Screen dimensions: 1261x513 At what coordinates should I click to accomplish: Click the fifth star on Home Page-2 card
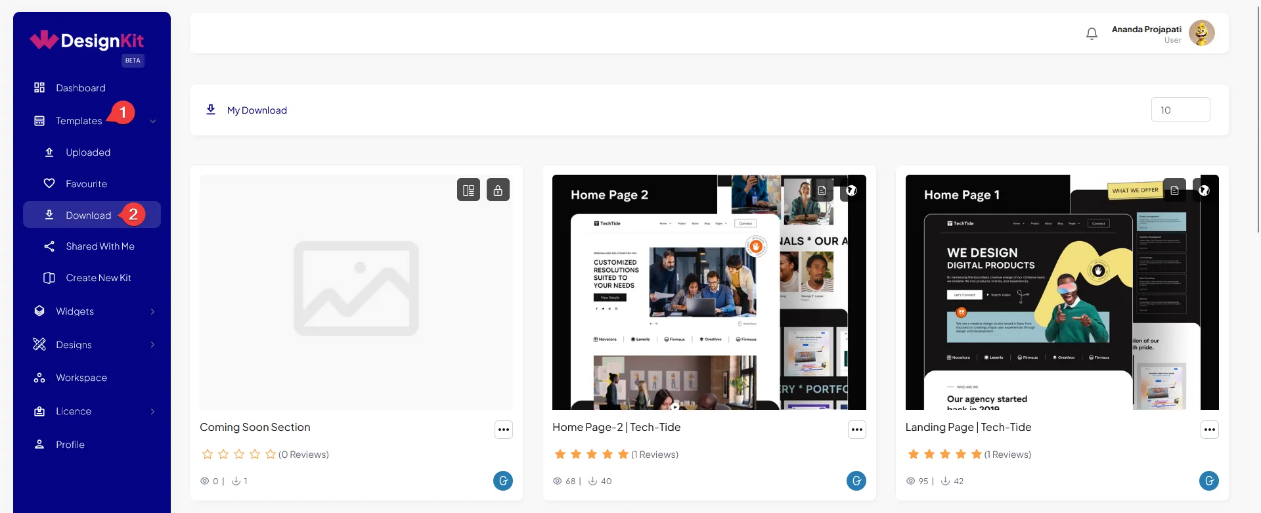pos(623,454)
